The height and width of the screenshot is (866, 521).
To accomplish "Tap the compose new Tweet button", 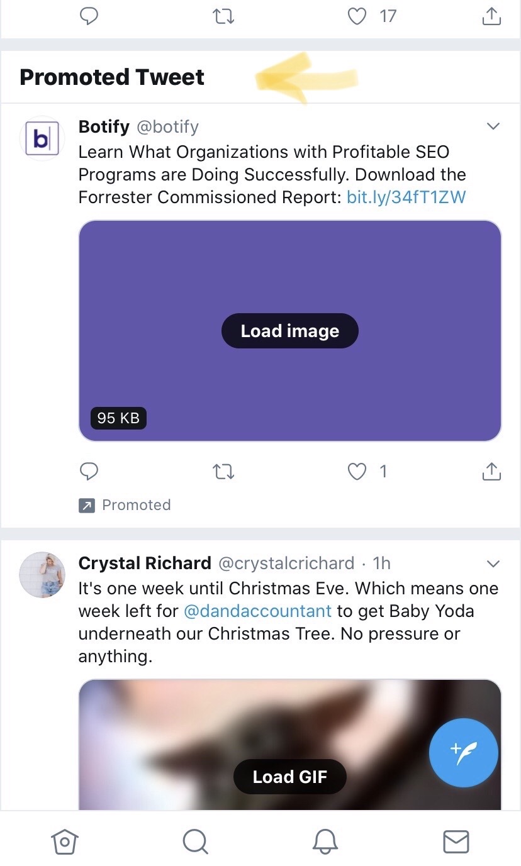I will point(463,753).
